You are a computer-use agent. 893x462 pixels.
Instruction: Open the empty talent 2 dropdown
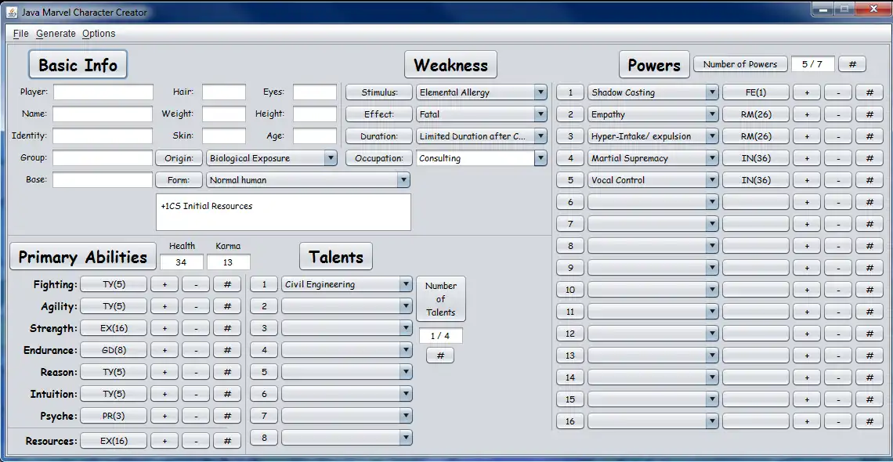coord(347,306)
